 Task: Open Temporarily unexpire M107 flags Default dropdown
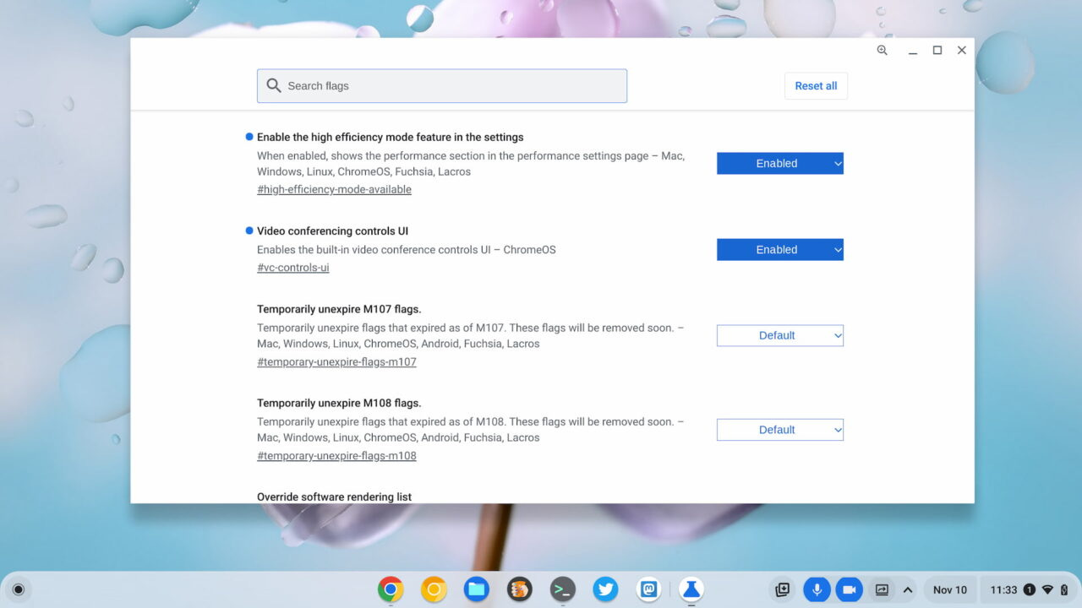(x=780, y=335)
